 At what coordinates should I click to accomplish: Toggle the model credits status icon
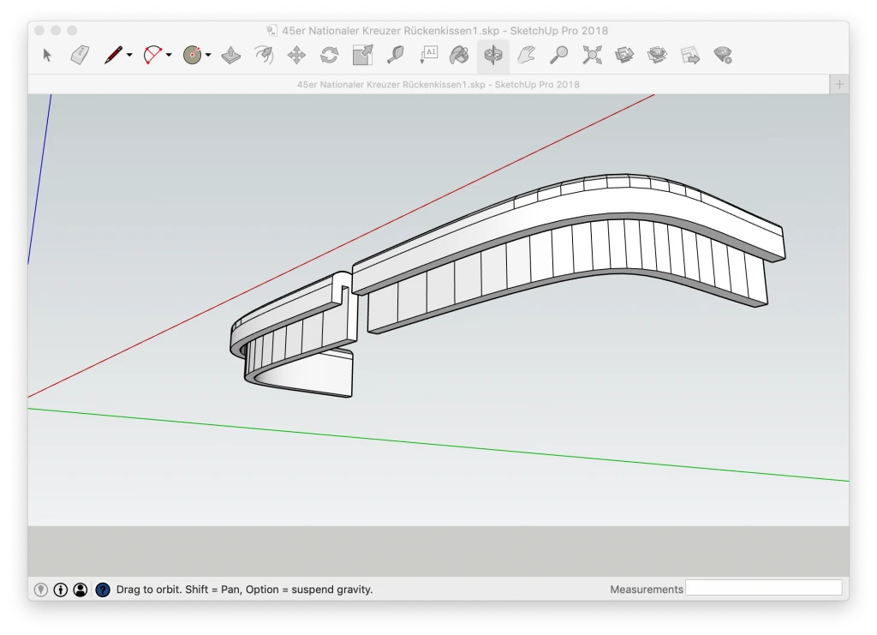click(x=61, y=590)
